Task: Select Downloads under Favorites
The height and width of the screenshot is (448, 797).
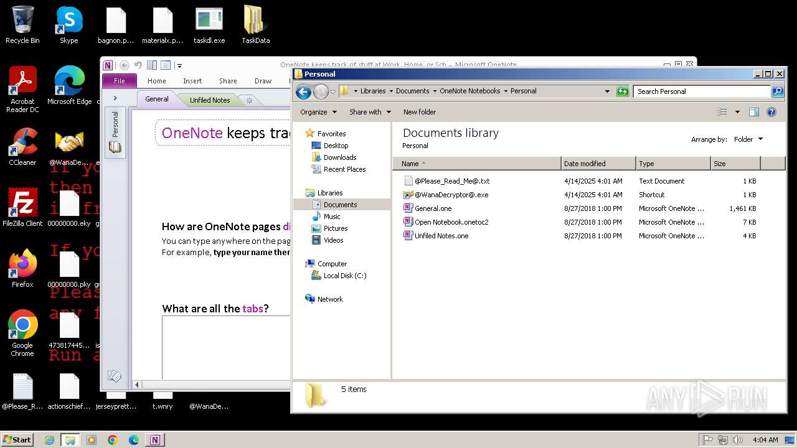Action: [x=339, y=157]
